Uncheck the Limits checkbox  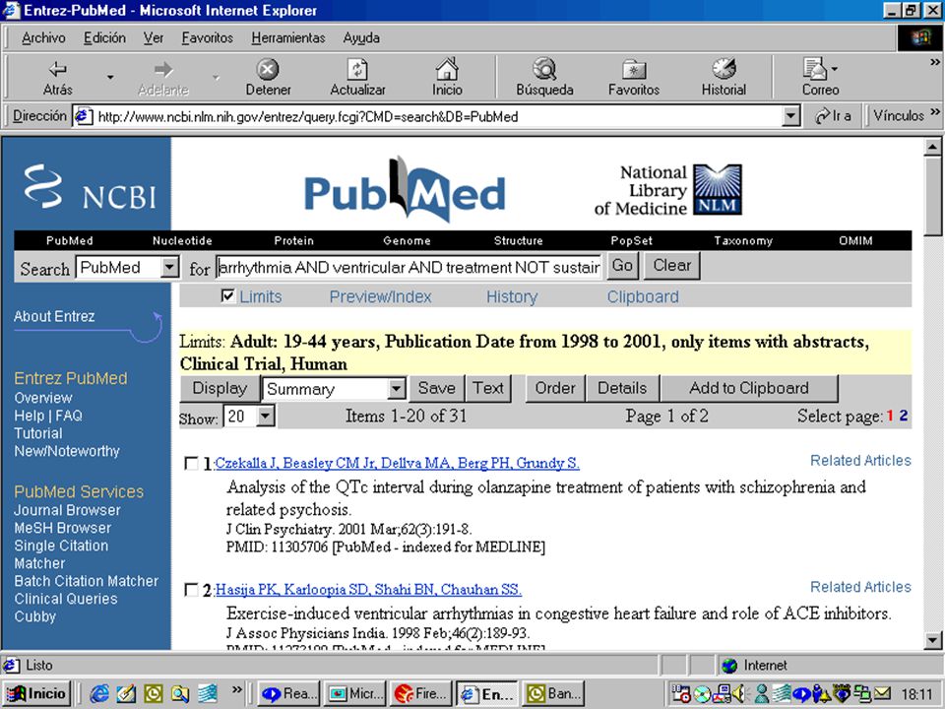227,296
